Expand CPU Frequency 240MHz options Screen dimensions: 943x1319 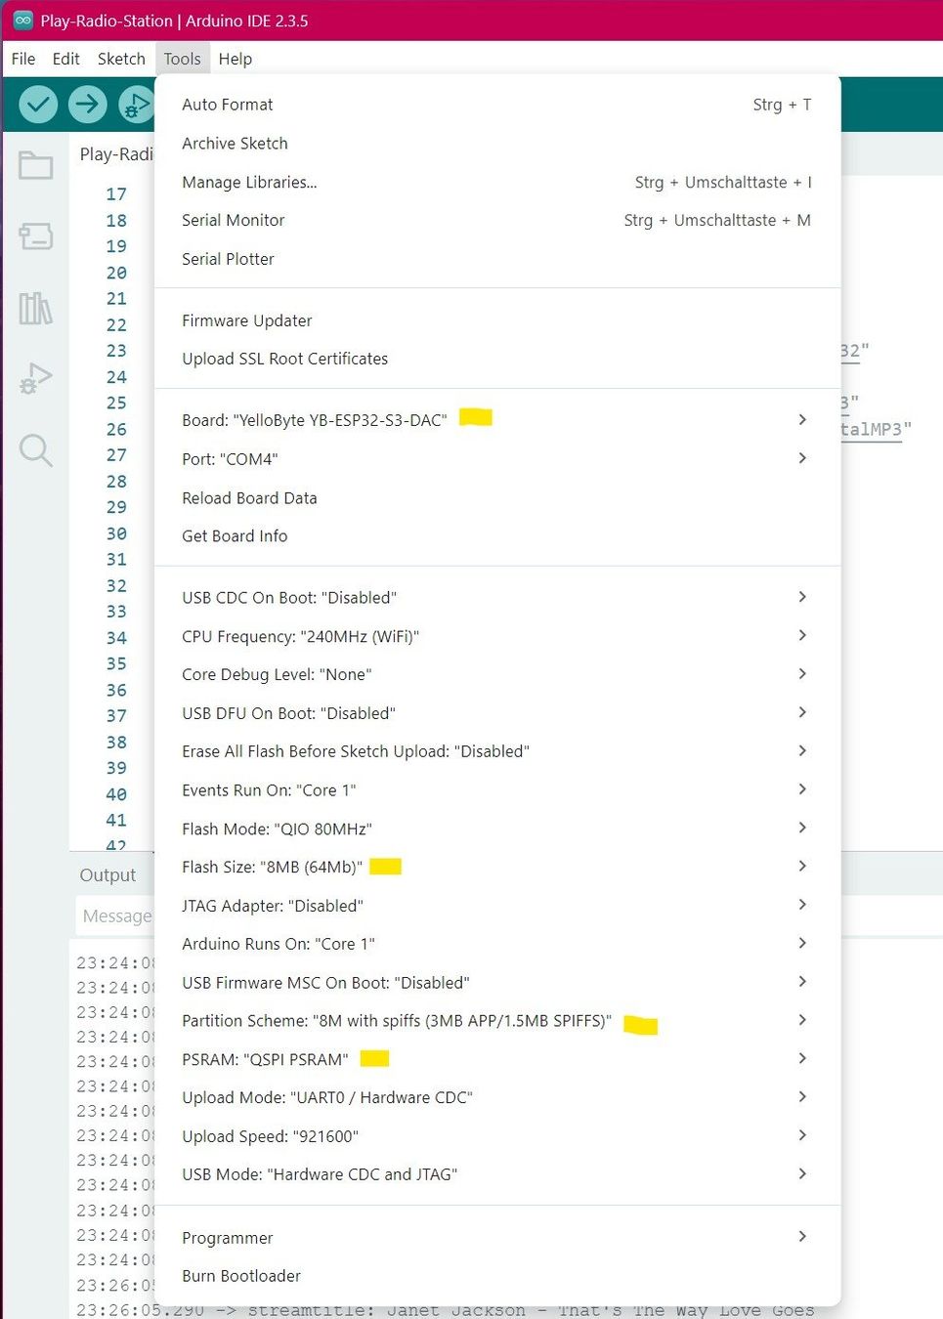497,637
